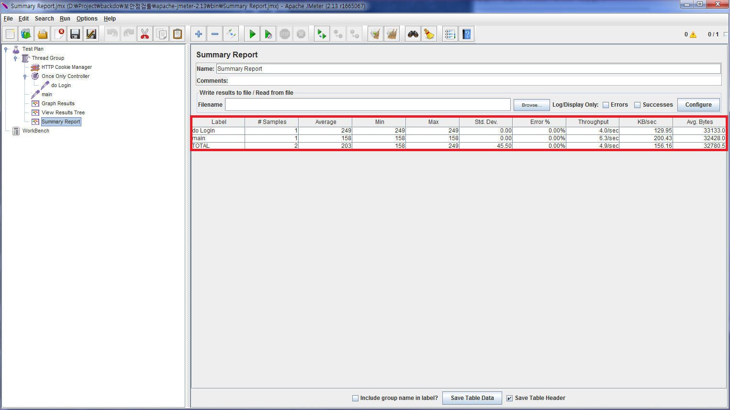Open the Templates toolbar icon

pos(26,34)
